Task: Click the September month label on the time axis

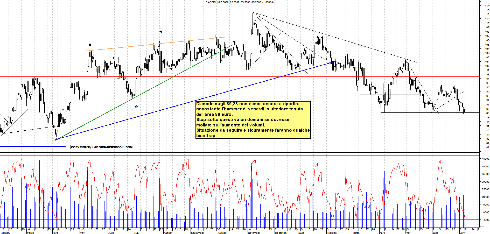Action: click(x=198, y=233)
